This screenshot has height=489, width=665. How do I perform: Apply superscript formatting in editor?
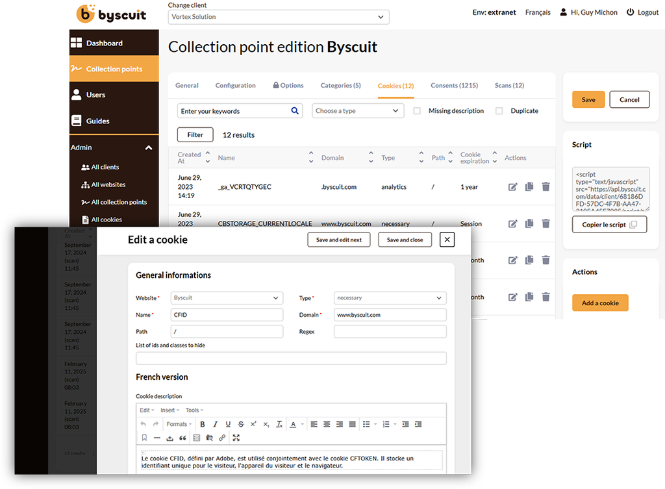tap(253, 424)
